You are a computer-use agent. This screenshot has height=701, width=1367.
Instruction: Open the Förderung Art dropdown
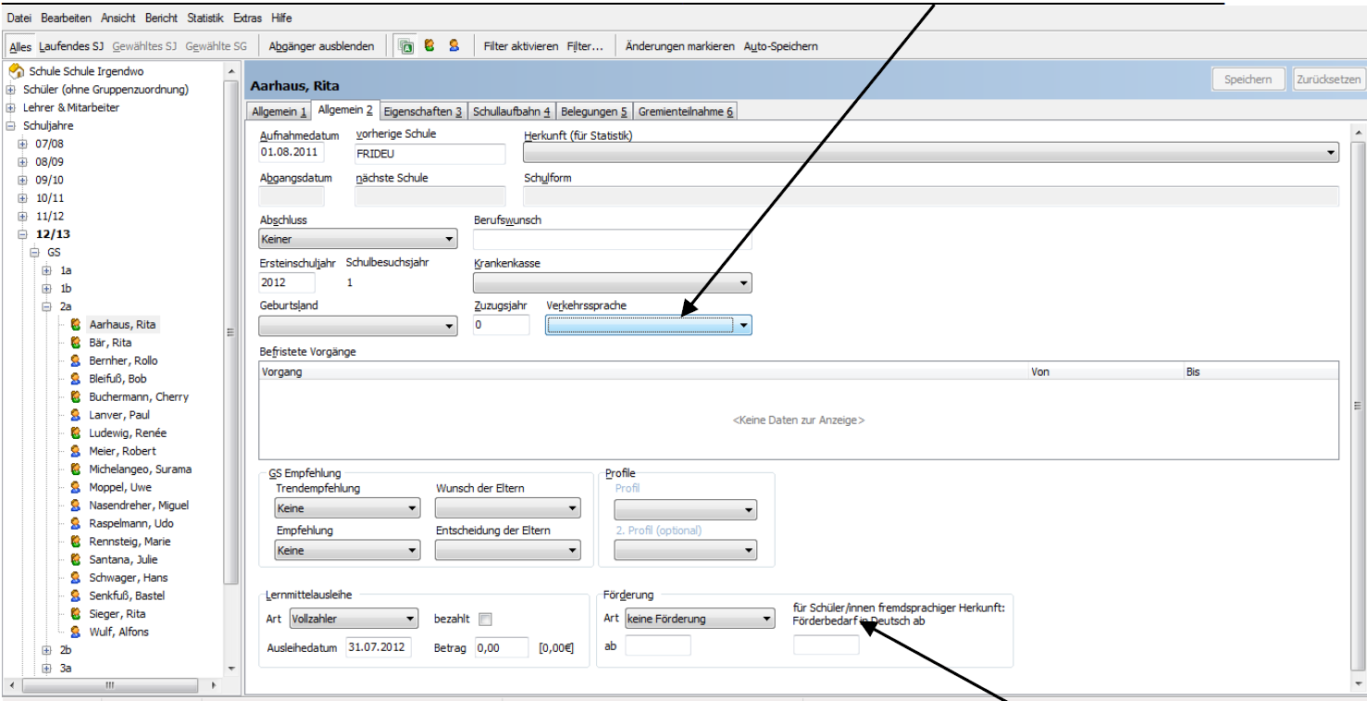point(700,619)
